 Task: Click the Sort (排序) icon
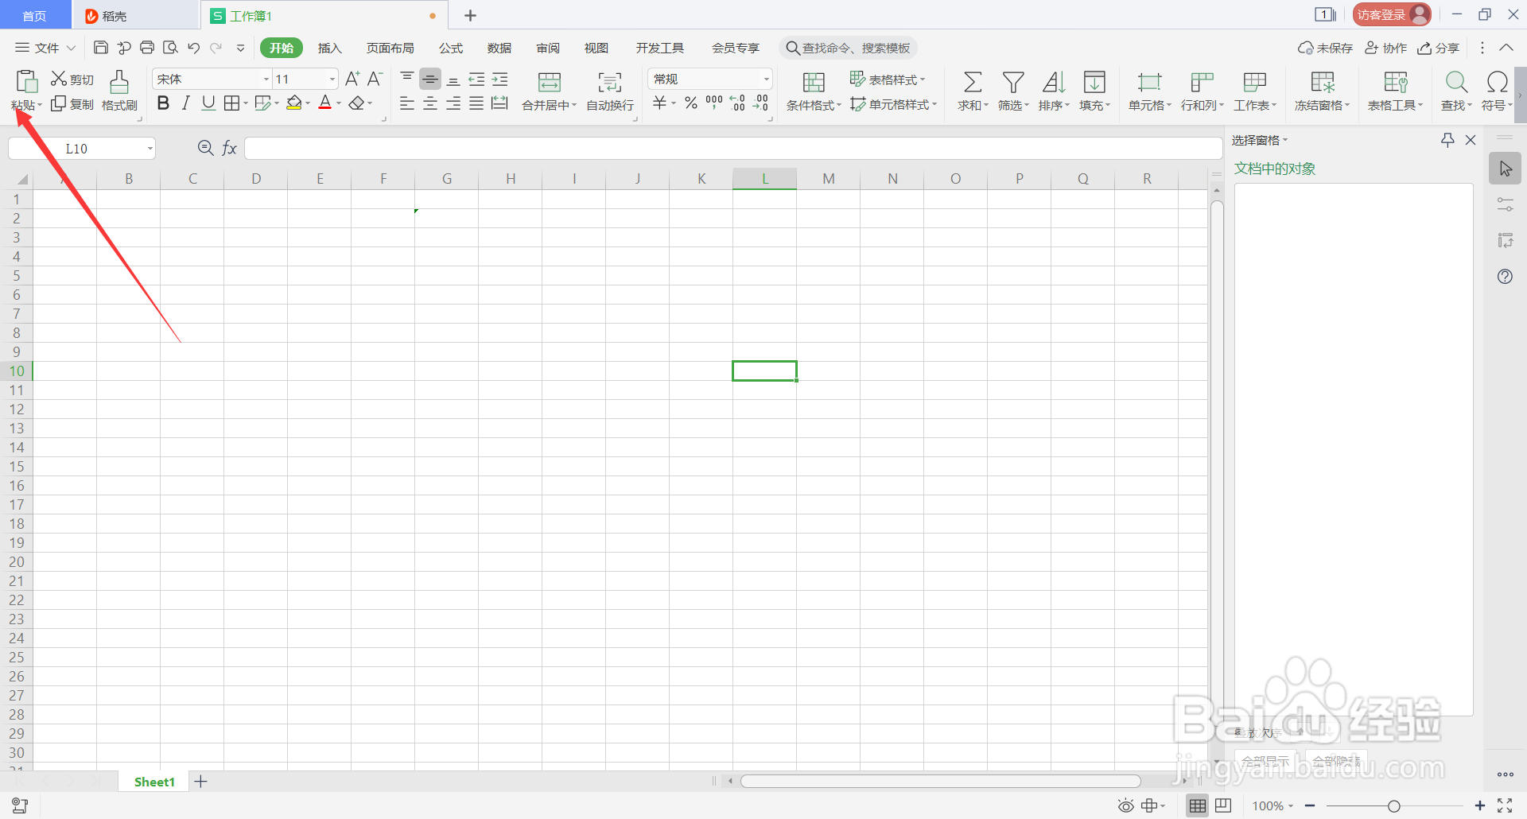pyautogui.click(x=1054, y=82)
